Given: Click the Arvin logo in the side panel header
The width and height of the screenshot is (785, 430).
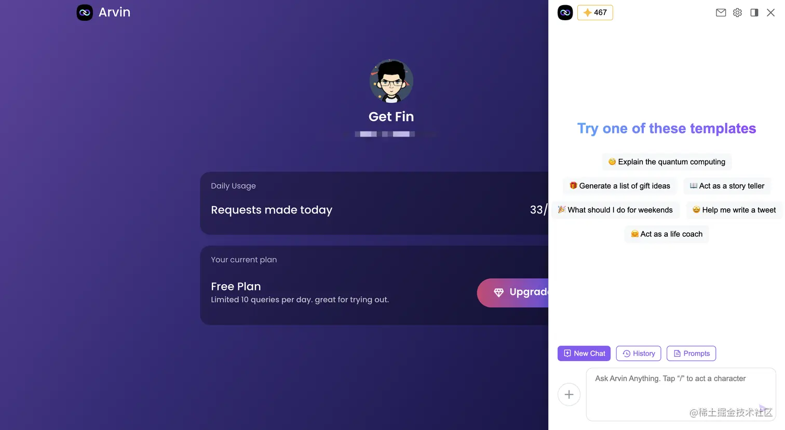Looking at the screenshot, I should click(x=565, y=12).
